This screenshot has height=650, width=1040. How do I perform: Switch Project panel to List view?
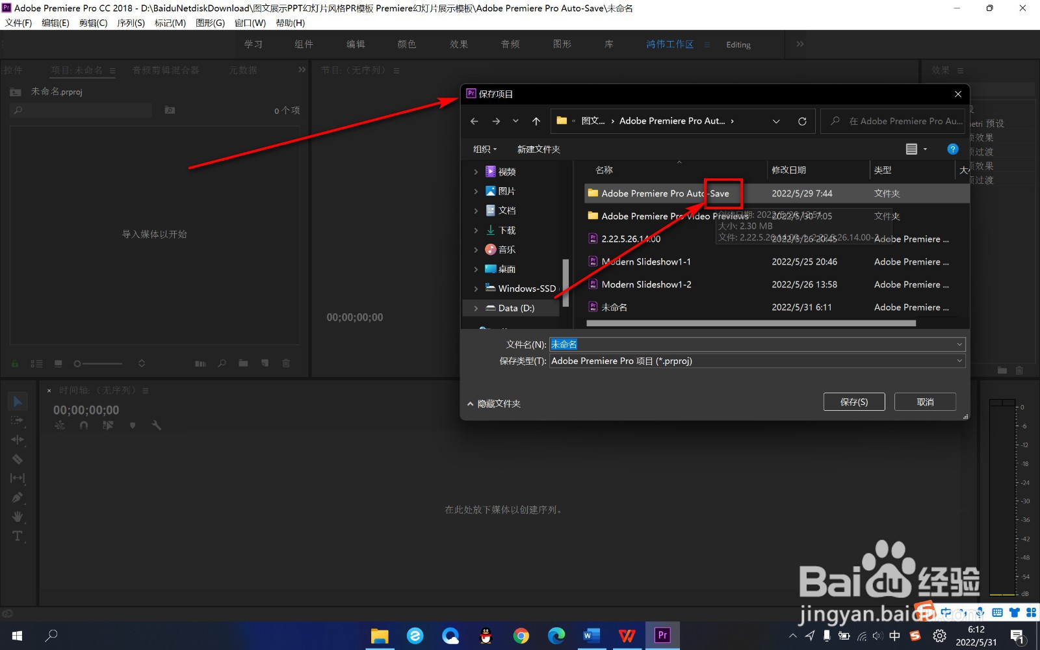point(36,363)
